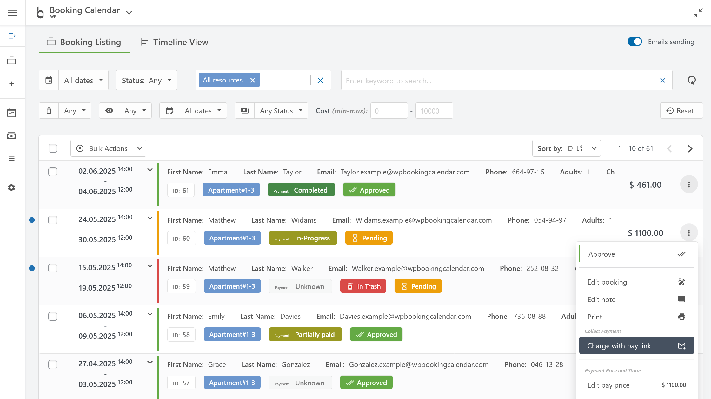The height and width of the screenshot is (399, 711).
Task: Expand the Sort by ID dropdown
Action: 566,148
